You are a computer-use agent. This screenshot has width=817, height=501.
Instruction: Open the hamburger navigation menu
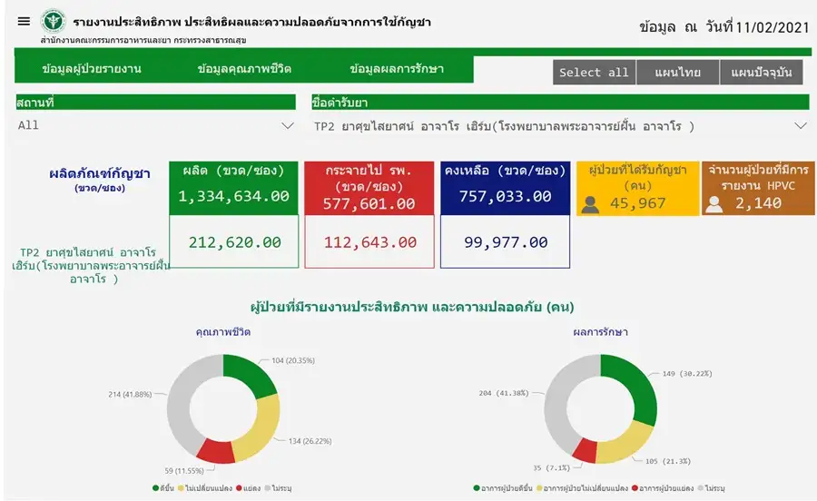[x=24, y=21]
